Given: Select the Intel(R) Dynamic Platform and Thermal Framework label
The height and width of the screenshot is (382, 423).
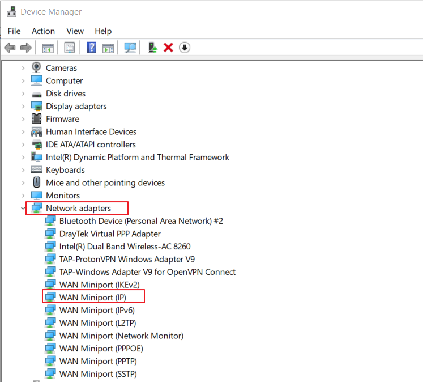Looking at the screenshot, I should pos(137,157).
